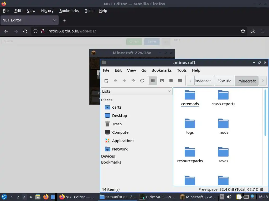The width and height of the screenshot is (269, 201).
Task: Go up to the parent folder
Action: click(x=133, y=81)
